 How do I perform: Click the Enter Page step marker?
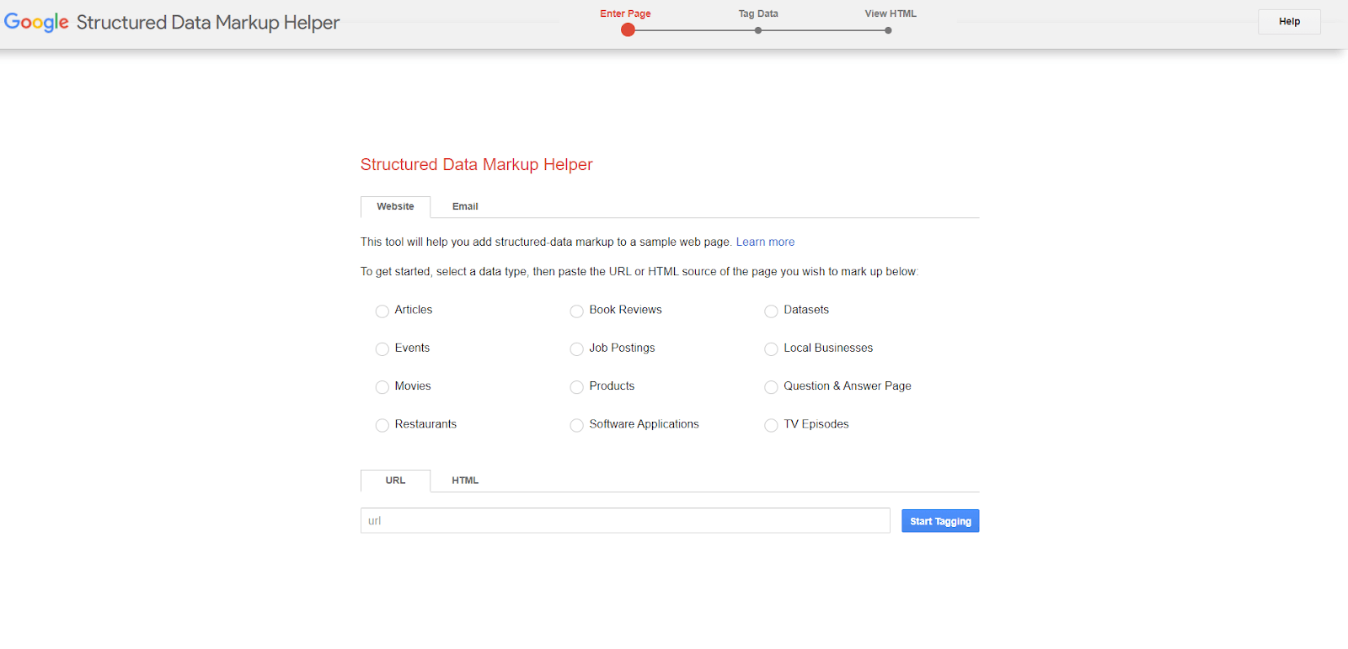[628, 30]
